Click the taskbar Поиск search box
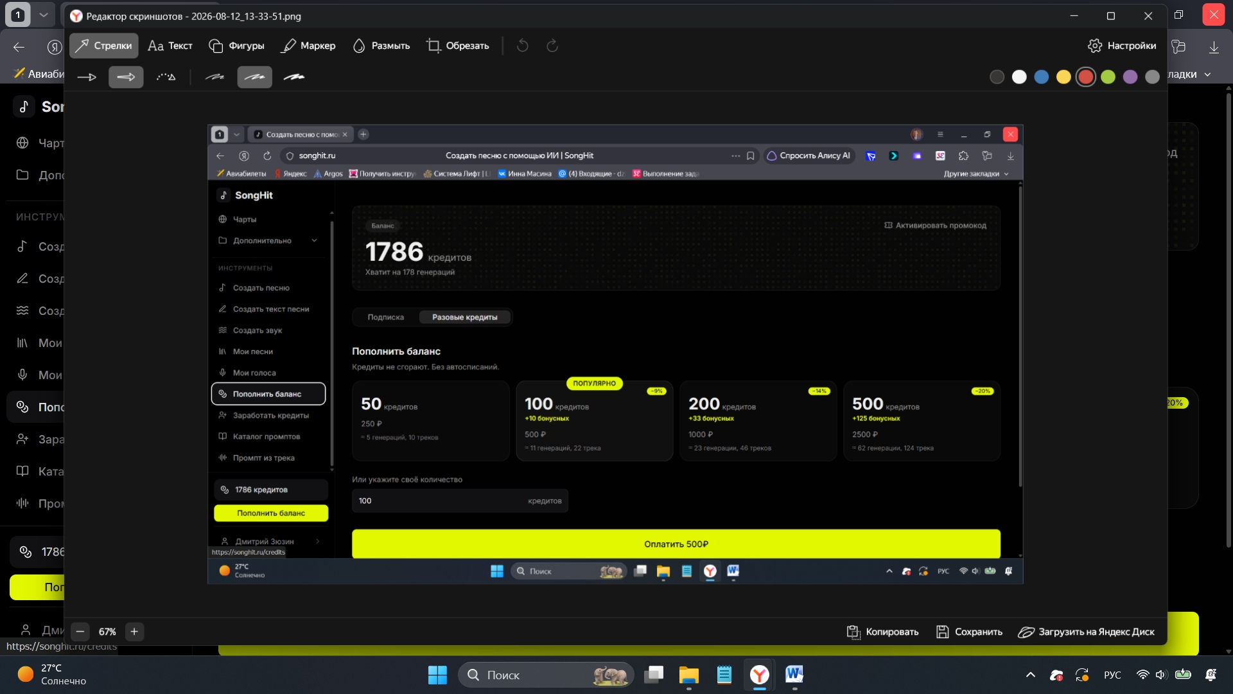The height and width of the screenshot is (694, 1233). click(546, 675)
